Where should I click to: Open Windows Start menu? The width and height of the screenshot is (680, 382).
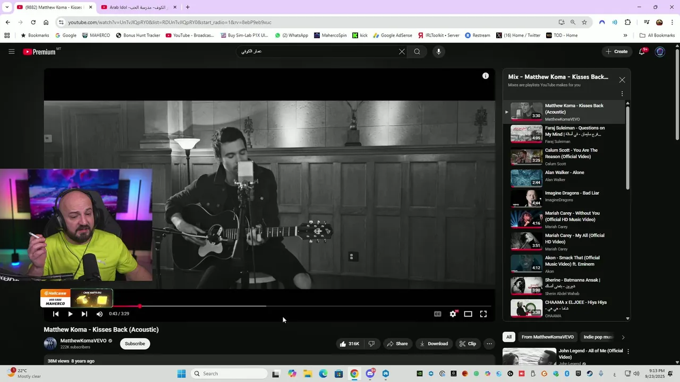click(181, 374)
